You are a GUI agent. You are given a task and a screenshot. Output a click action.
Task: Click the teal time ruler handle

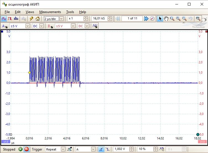click(x=198, y=134)
